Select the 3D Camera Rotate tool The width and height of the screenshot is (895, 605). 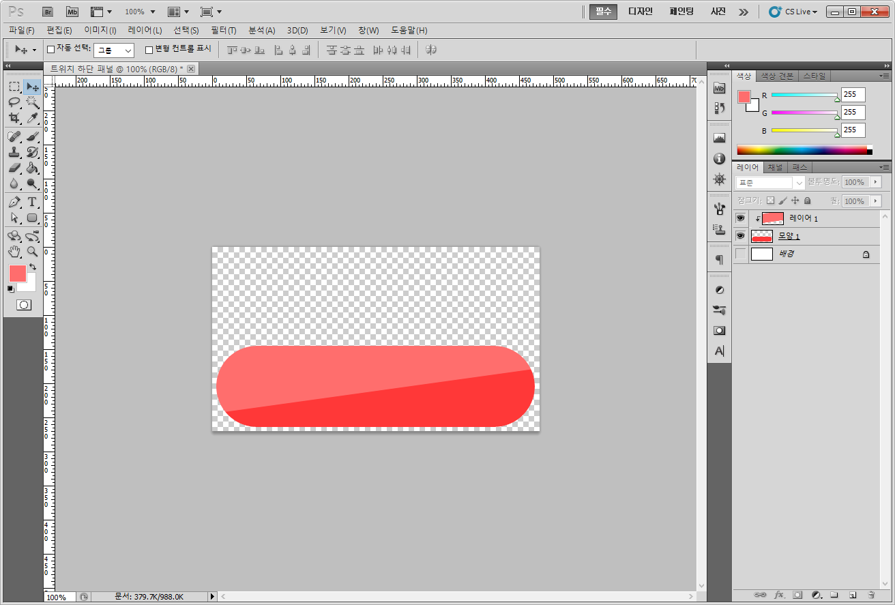32,236
